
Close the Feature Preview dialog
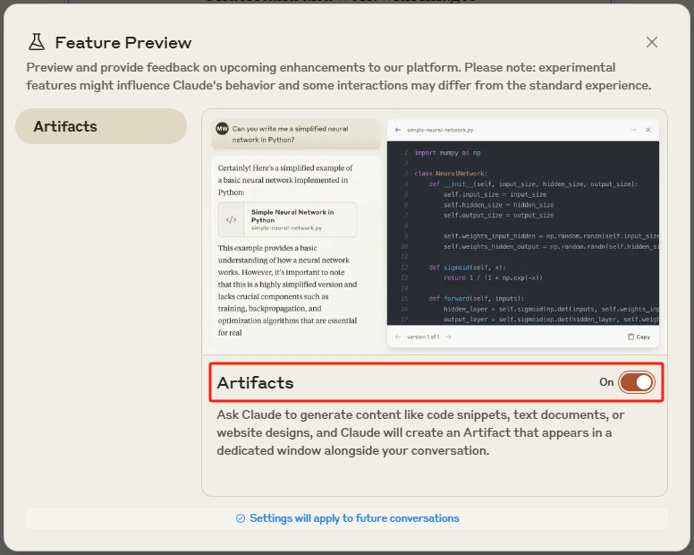[x=652, y=42]
